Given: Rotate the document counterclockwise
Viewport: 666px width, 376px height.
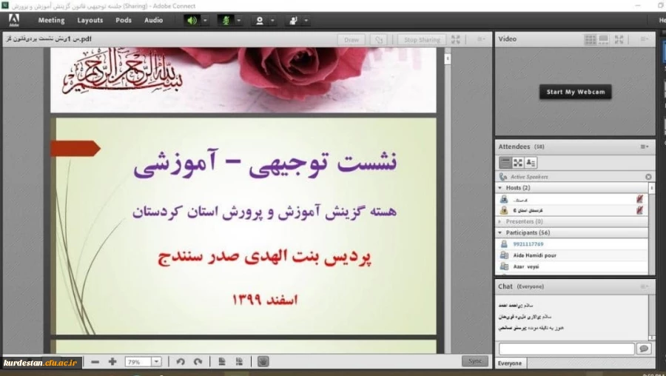Looking at the screenshot, I should pyautogui.click(x=181, y=362).
